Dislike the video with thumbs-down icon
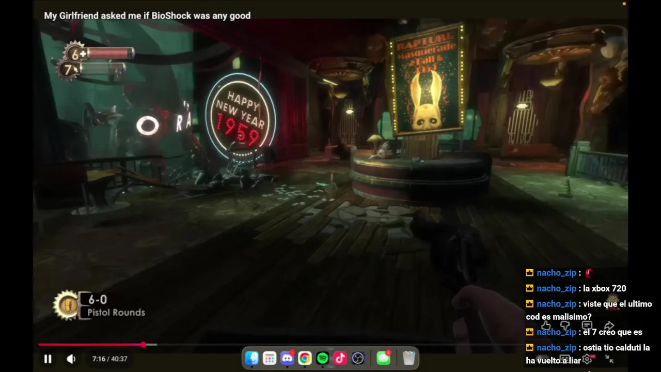 click(565, 326)
